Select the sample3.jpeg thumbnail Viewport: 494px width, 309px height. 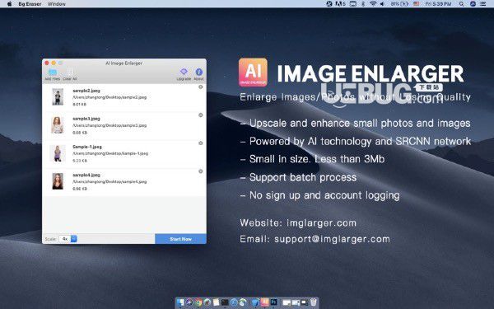[58, 125]
